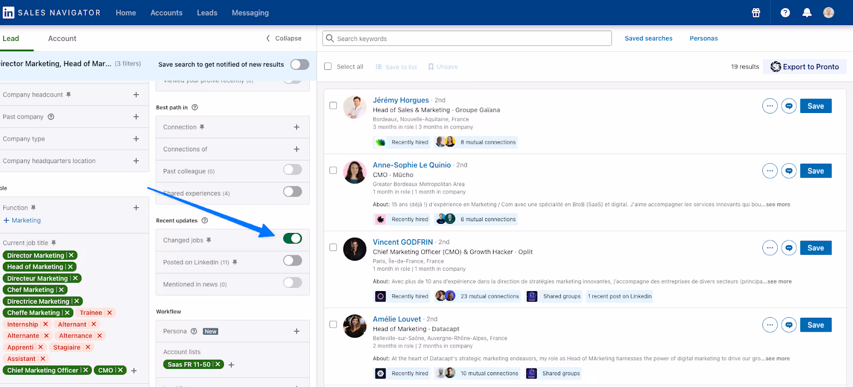853x387 pixels.
Task: Open Vincent GODFRIN's profile photo
Action: click(355, 249)
